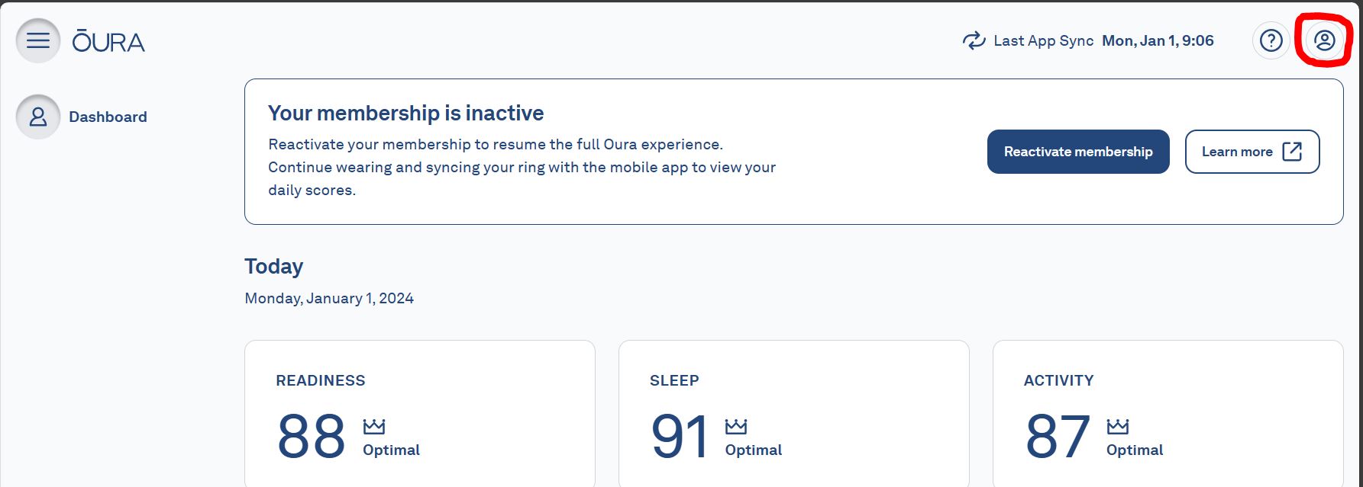Select Dashboard in the sidebar
This screenshot has width=1363, height=487.
[x=108, y=117]
